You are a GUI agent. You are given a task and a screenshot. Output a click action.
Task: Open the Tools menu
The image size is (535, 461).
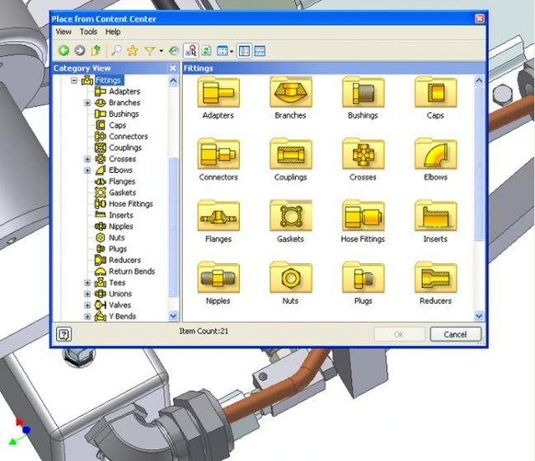tap(89, 32)
